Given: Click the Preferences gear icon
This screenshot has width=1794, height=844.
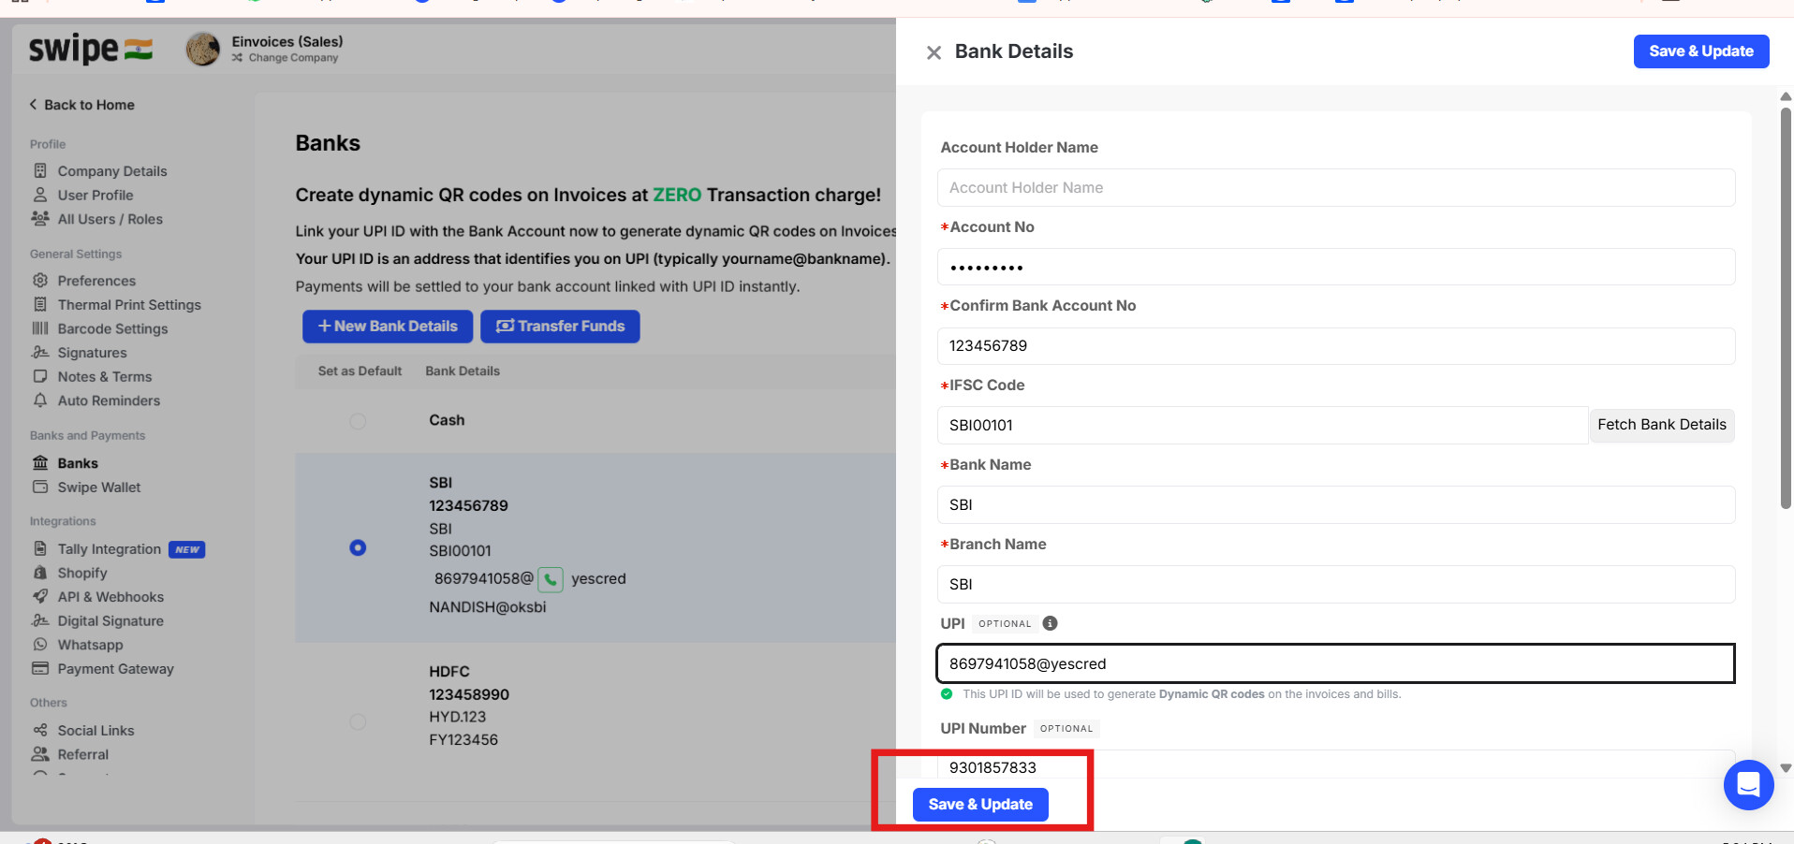Looking at the screenshot, I should tap(40, 281).
